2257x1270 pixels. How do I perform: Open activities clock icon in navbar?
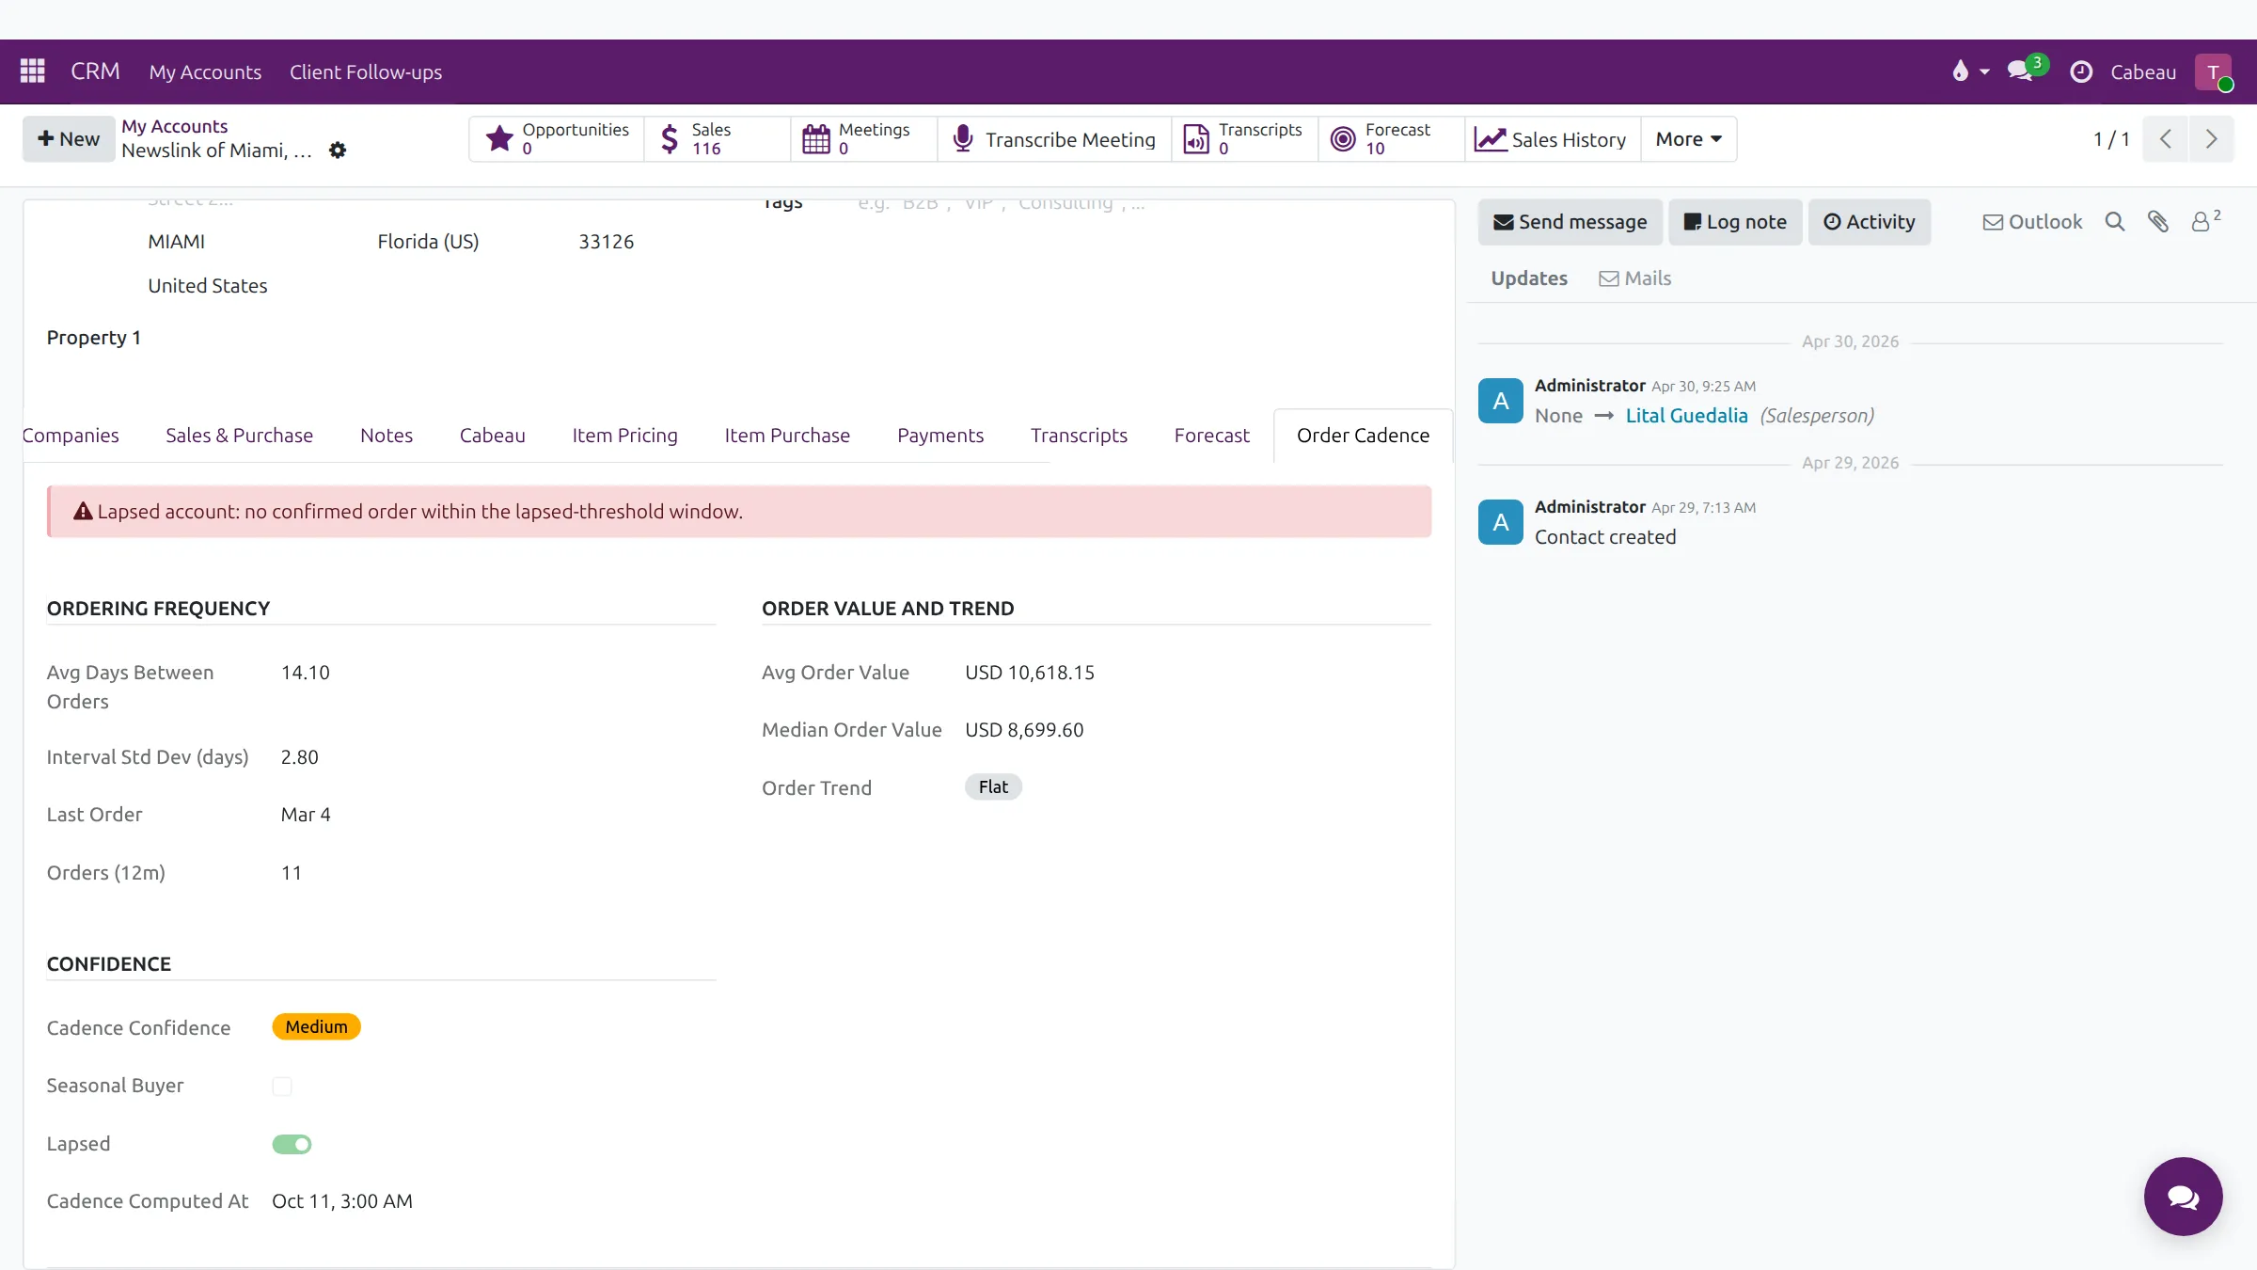(x=2081, y=71)
